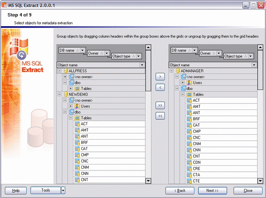This screenshot has width=266, height=198.
Task: Click left grid scroll down arrow
Action: 148,181
